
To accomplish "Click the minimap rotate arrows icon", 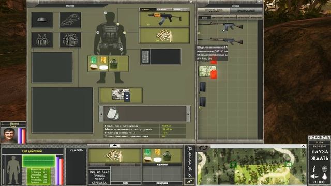I will coord(203,148).
